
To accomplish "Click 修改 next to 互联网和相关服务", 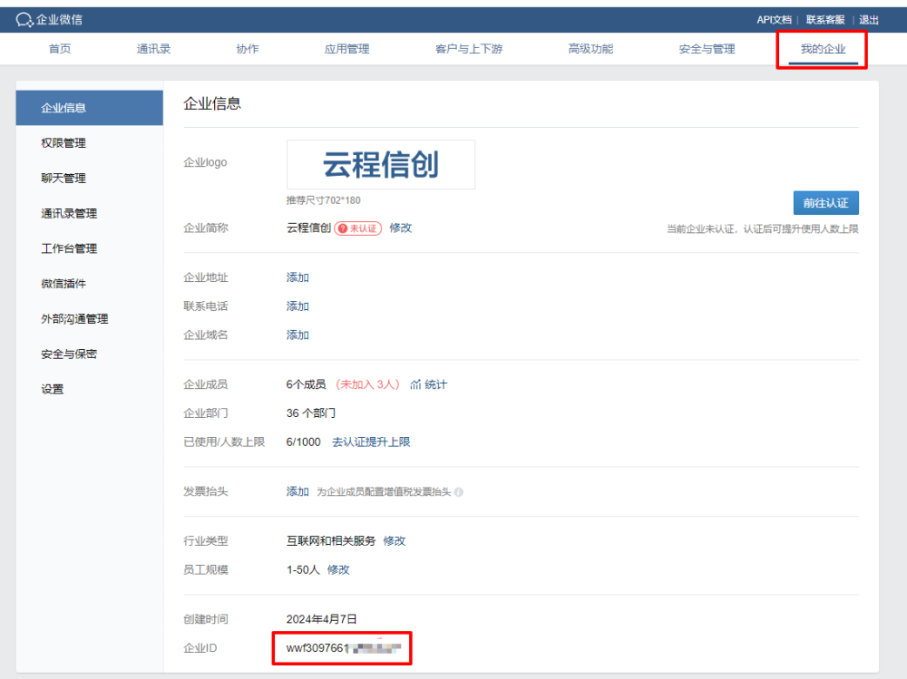I will point(394,541).
